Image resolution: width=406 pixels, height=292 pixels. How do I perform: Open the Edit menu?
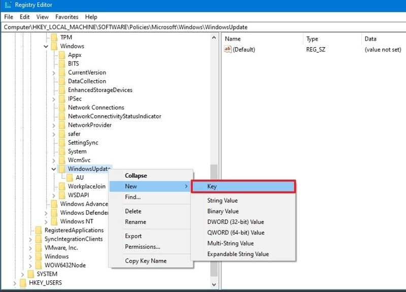[x=24, y=17]
